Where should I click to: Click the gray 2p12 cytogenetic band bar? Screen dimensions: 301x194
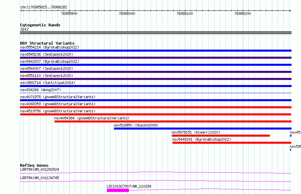156,33
